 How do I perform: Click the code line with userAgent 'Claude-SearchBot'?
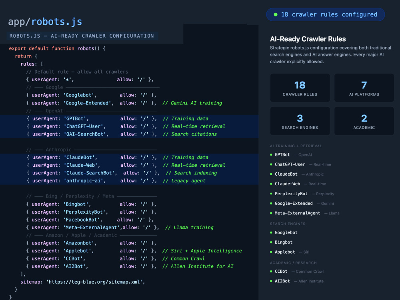point(122,173)
